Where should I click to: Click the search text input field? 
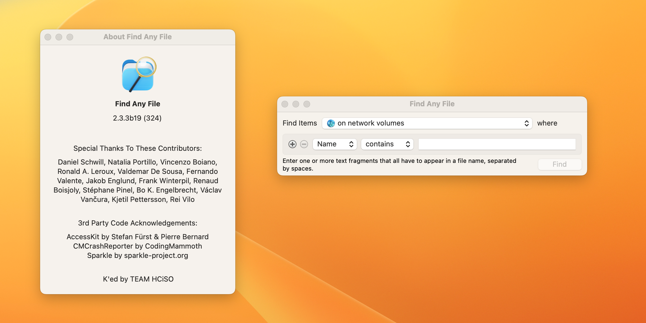(497, 144)
